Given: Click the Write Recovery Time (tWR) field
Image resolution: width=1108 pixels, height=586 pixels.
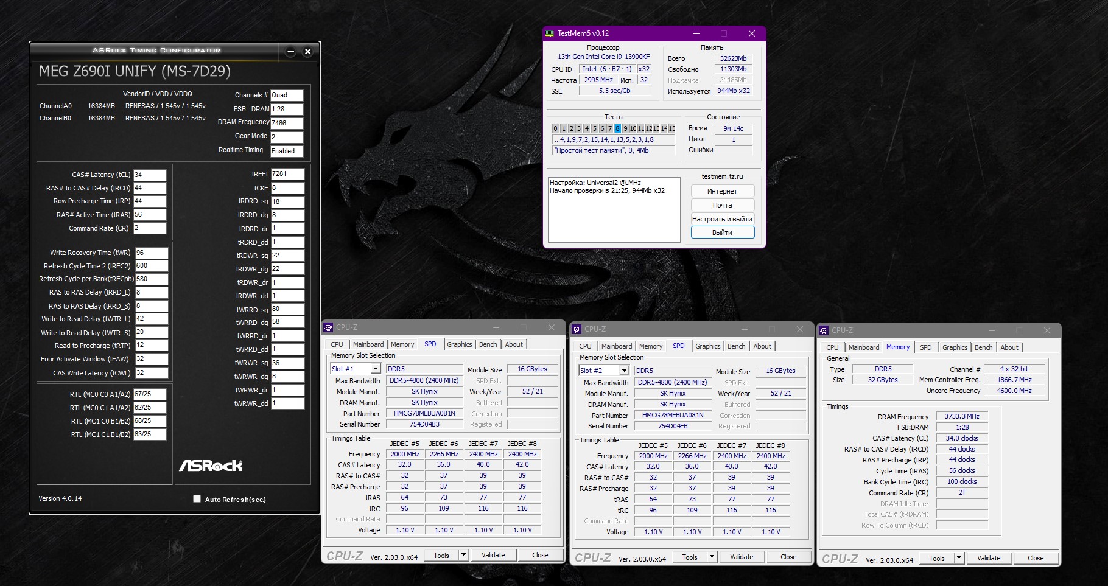Looking at the screenshot, I should pos(151,253).
